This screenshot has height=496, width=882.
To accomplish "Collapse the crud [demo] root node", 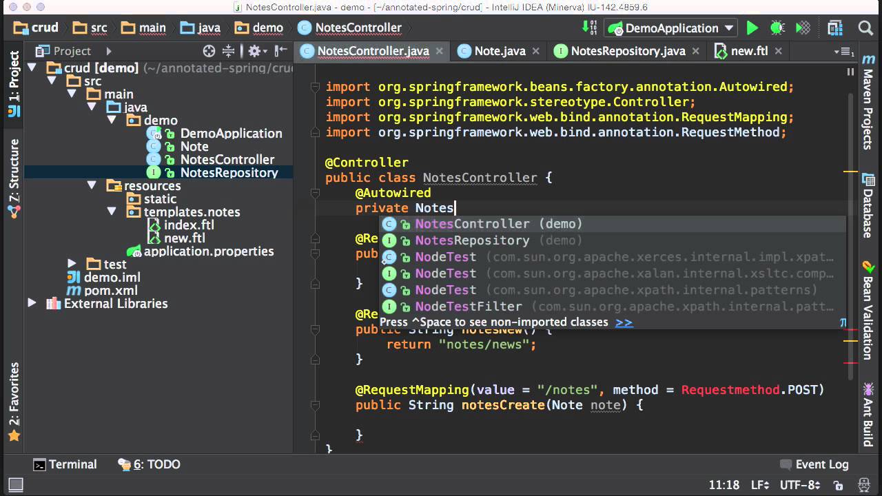I will click(x=32, y=68).
